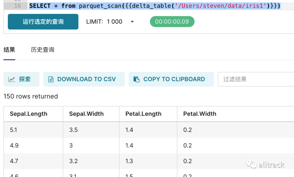Click the explore chart icon next to 探索
The height and width of the screenshot is (177, 294).
click(12, 79)
